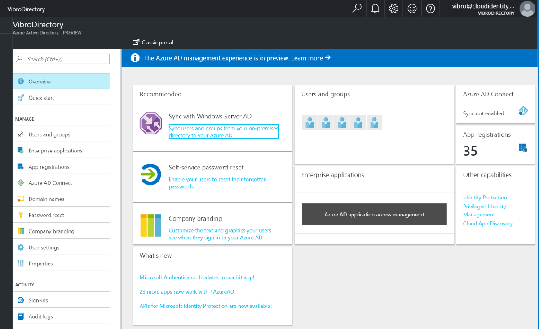This screenshot has height=329, width=539.
Task: Click the Sync with Windows Server AD icon
Action: [x=150, y=123]
